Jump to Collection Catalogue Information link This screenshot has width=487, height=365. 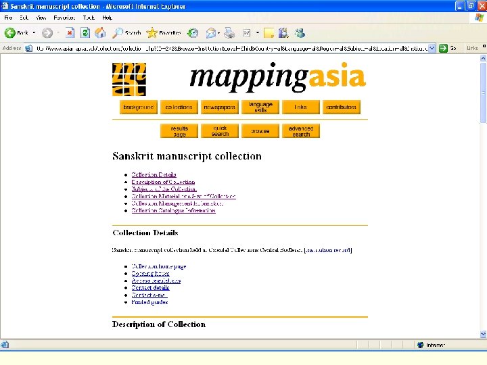pyautogui.click(x=173, y=210)
